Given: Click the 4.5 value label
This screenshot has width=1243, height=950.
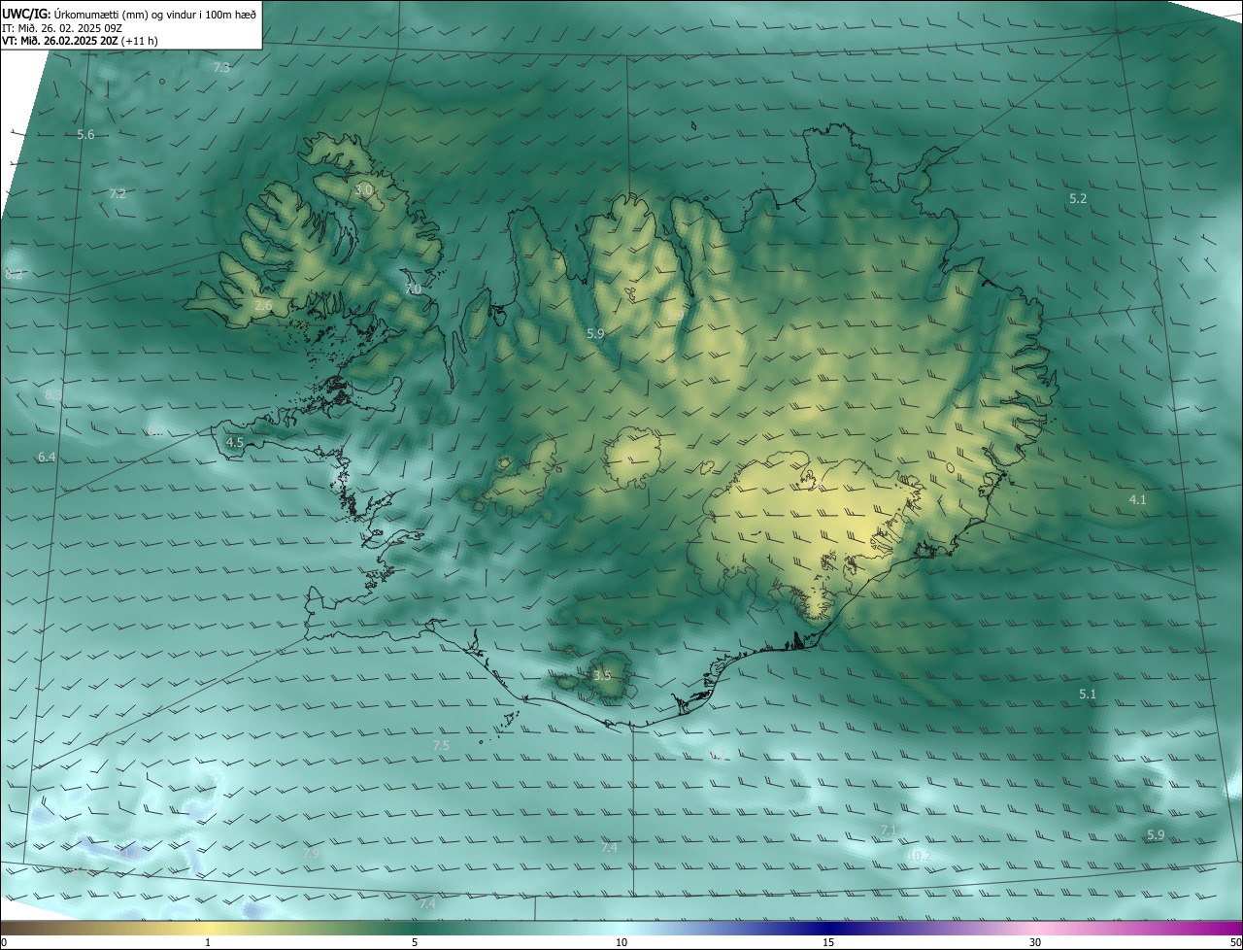Looking at the screenshot, I should (x=234, y=442).
